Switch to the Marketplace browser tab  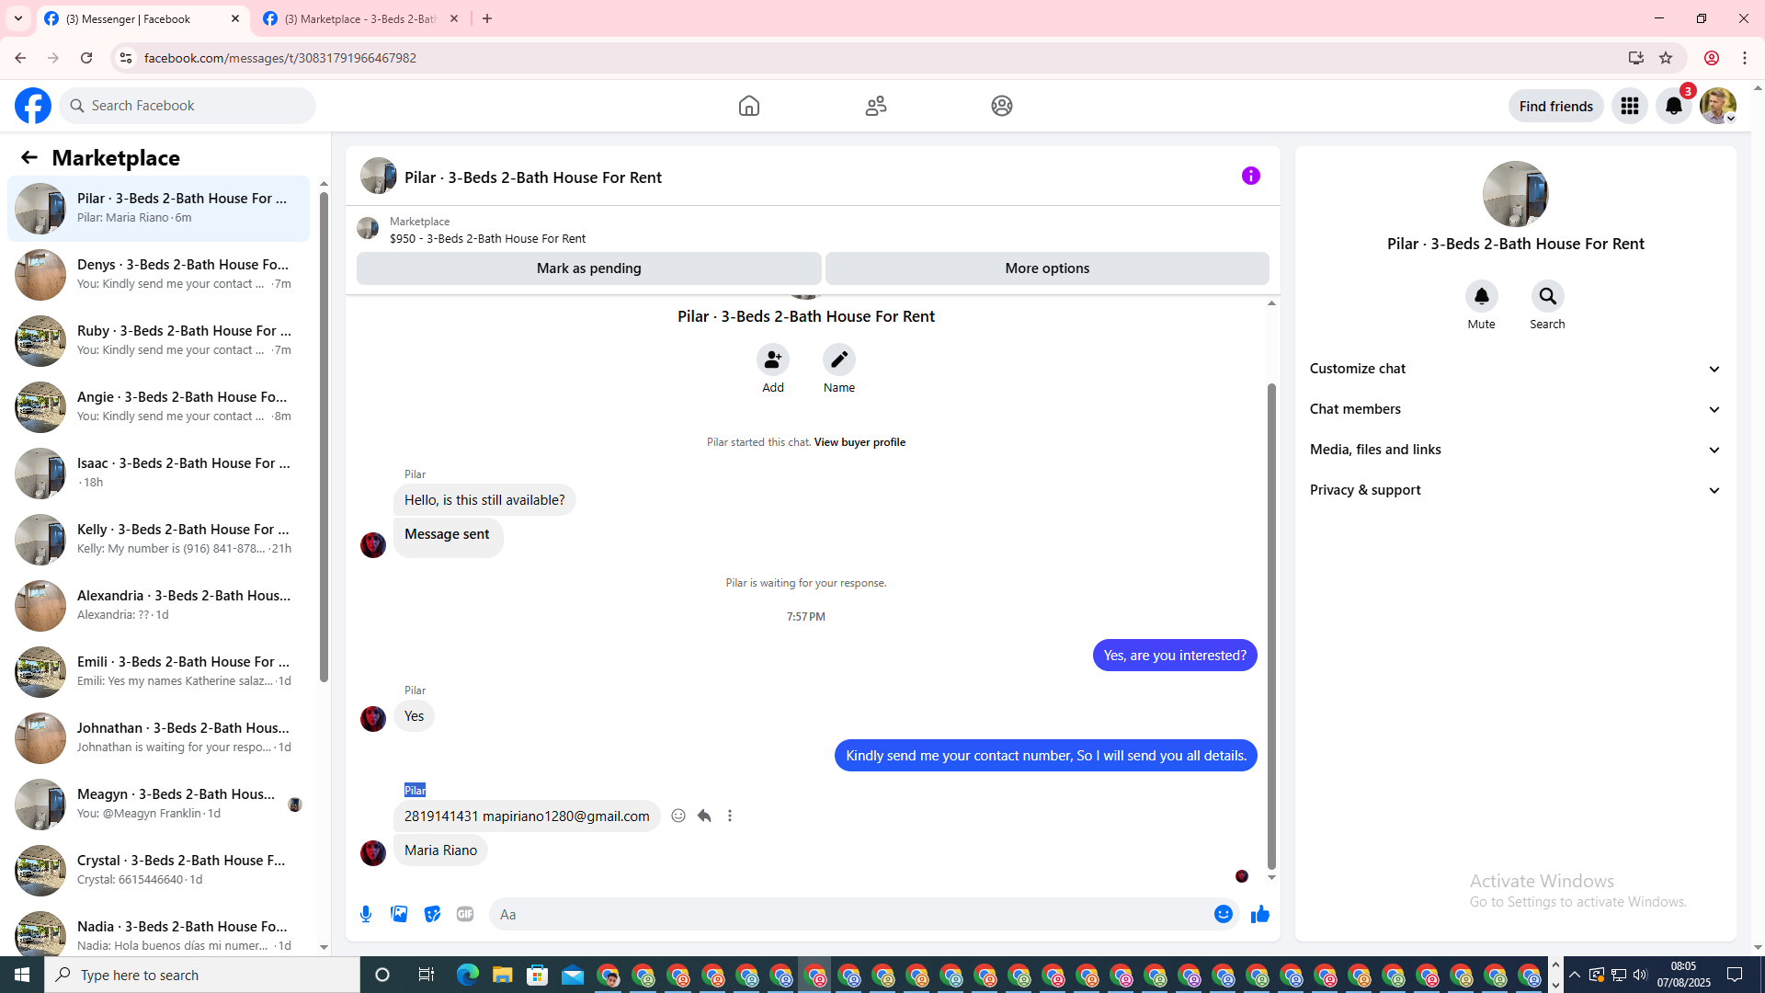(361, 18)
